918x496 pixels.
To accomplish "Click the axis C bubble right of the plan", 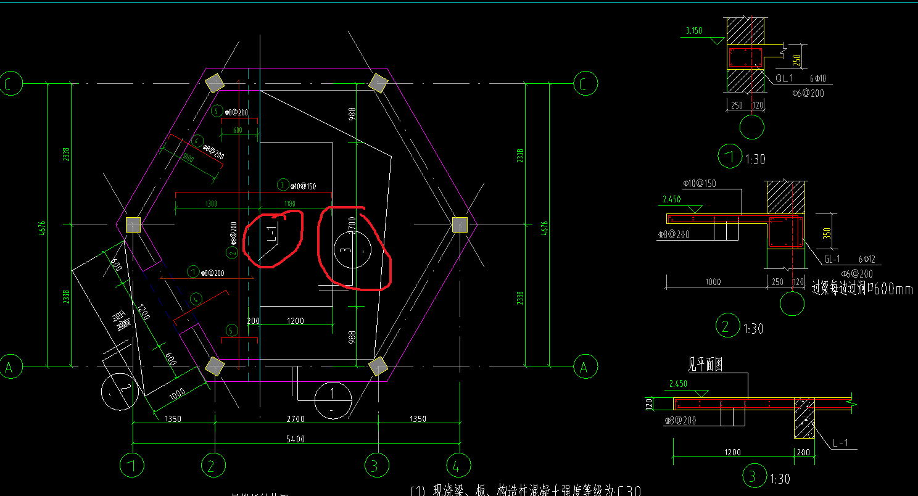I will tap(585, 83).
